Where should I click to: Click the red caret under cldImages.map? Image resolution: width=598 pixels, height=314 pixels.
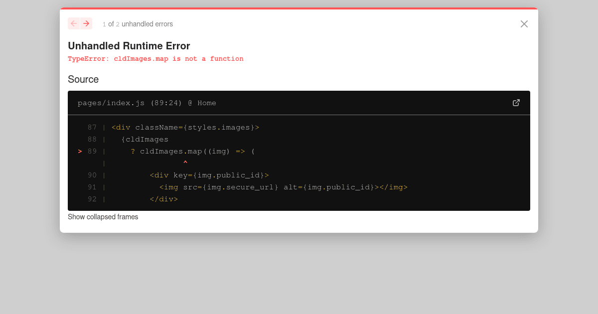(185, 162)
